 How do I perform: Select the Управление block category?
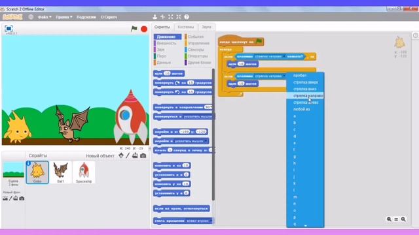198,43
